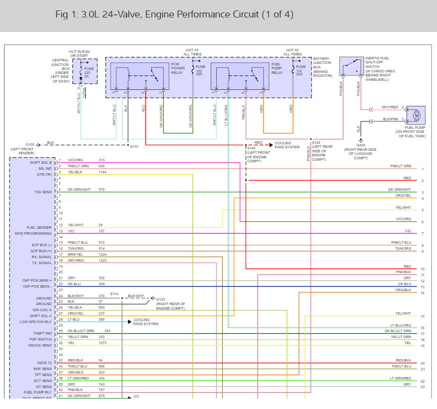Click the Fuse 225 2A symbol

coord(80,71)
